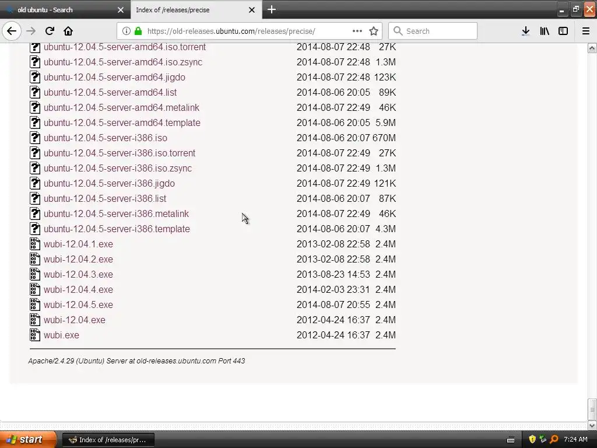Download ubuntu-12.04.5-server-i386.iso
The height and width of the screenshot is (448, 597).
105,138
